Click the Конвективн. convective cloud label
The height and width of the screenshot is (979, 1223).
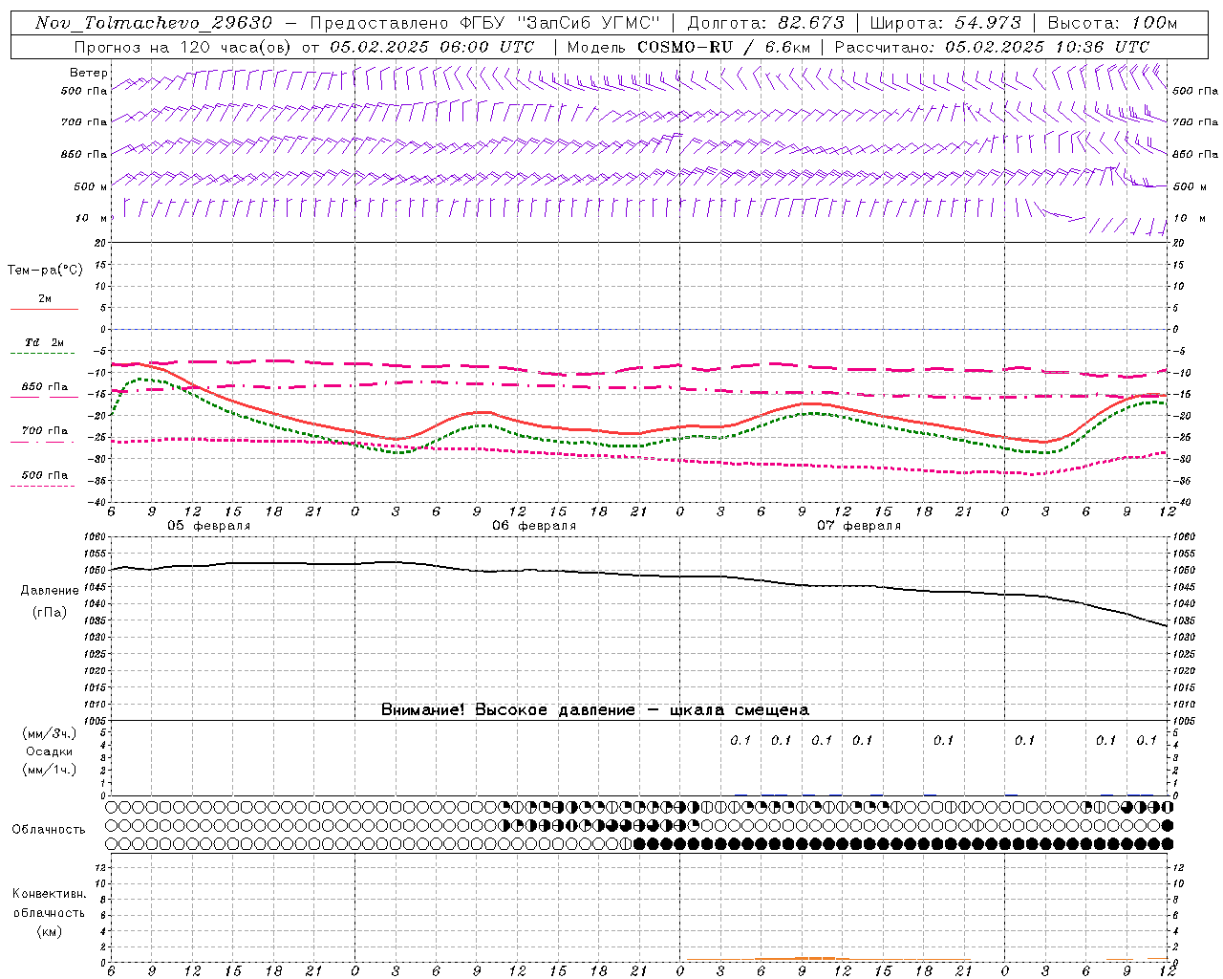(x=49, y=894)
